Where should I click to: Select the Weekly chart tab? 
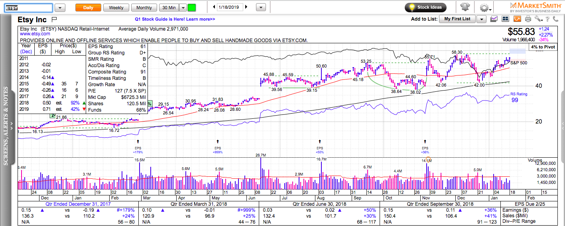tap(116, 8)
